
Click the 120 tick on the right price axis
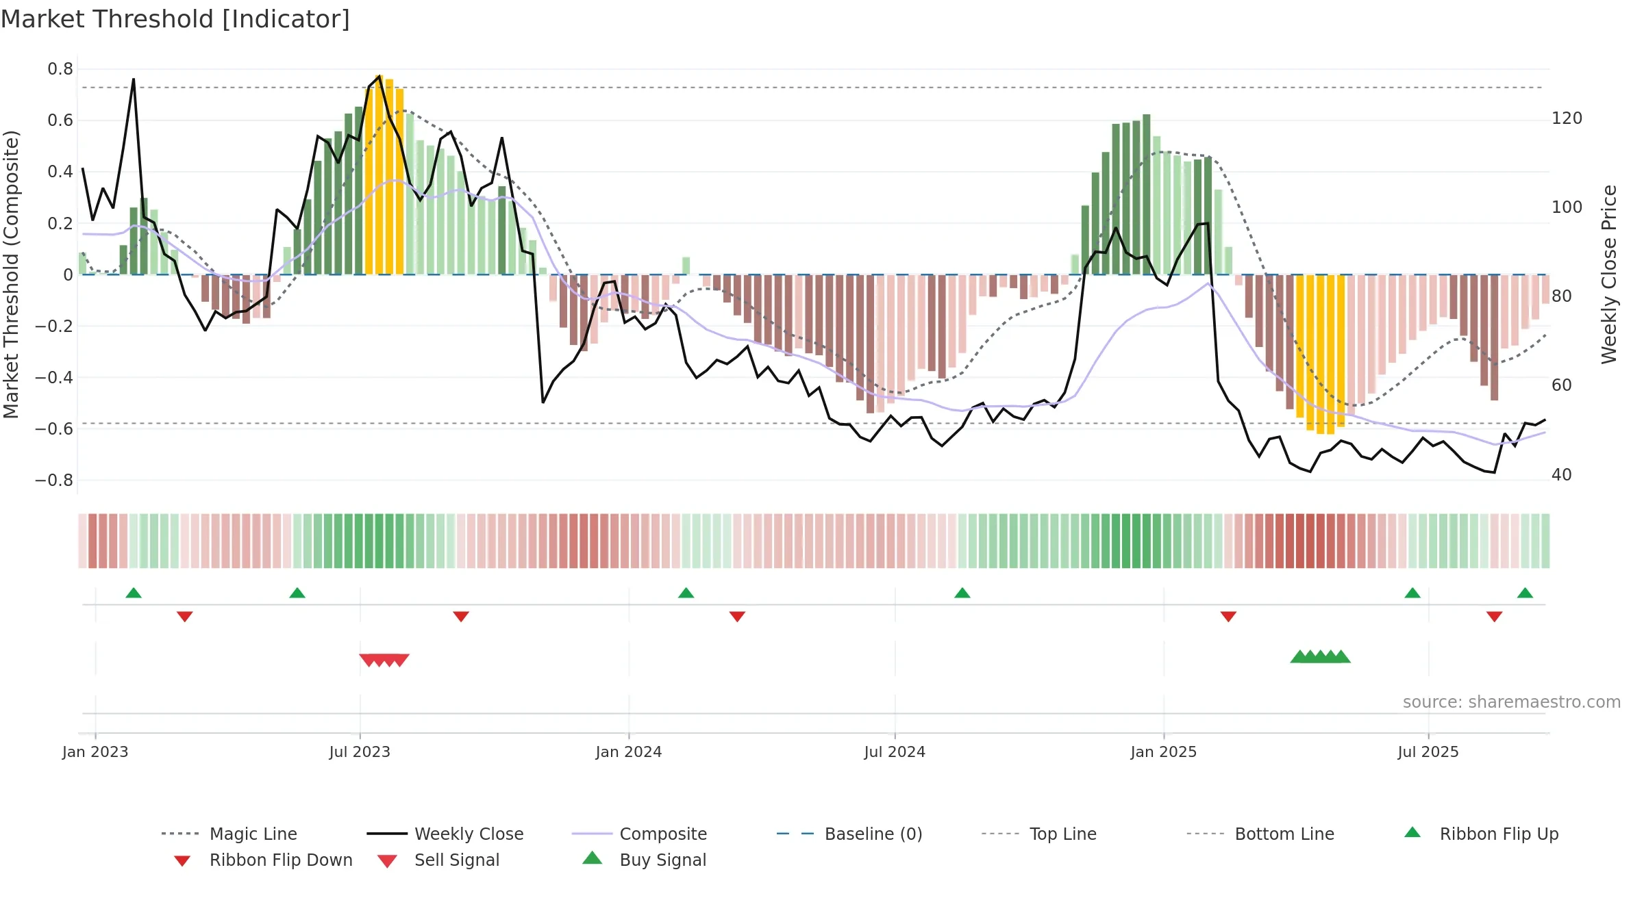click(1567, 118)
